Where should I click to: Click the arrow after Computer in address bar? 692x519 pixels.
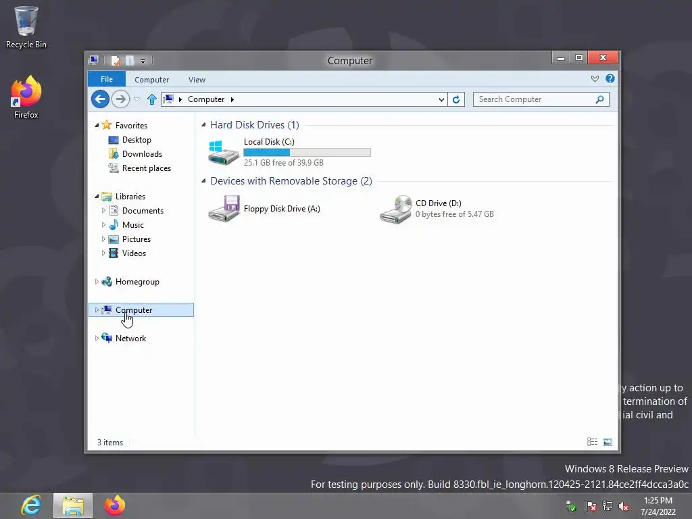232,99
